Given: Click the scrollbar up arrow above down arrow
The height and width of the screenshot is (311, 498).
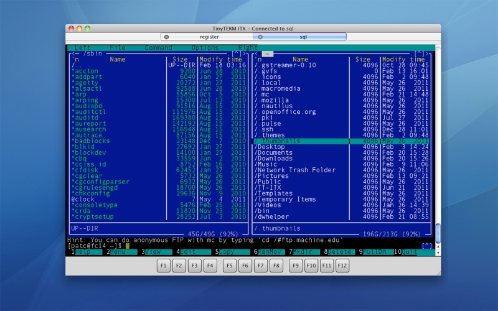Looking at the screenshot, I should click(x=438, y=246).
